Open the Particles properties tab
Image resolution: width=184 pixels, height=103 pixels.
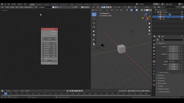coord(154,68)
